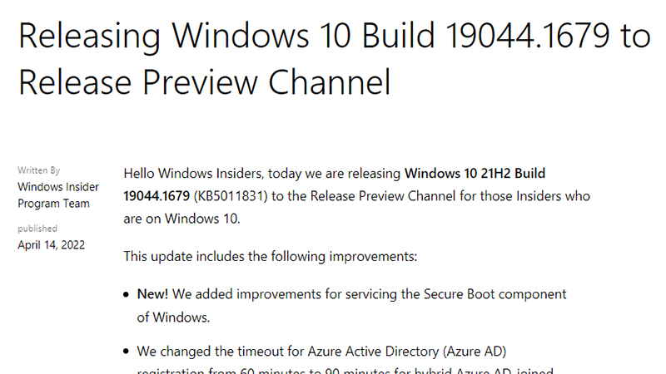Click the April 14, 2022 publish date

click(51, 244)
